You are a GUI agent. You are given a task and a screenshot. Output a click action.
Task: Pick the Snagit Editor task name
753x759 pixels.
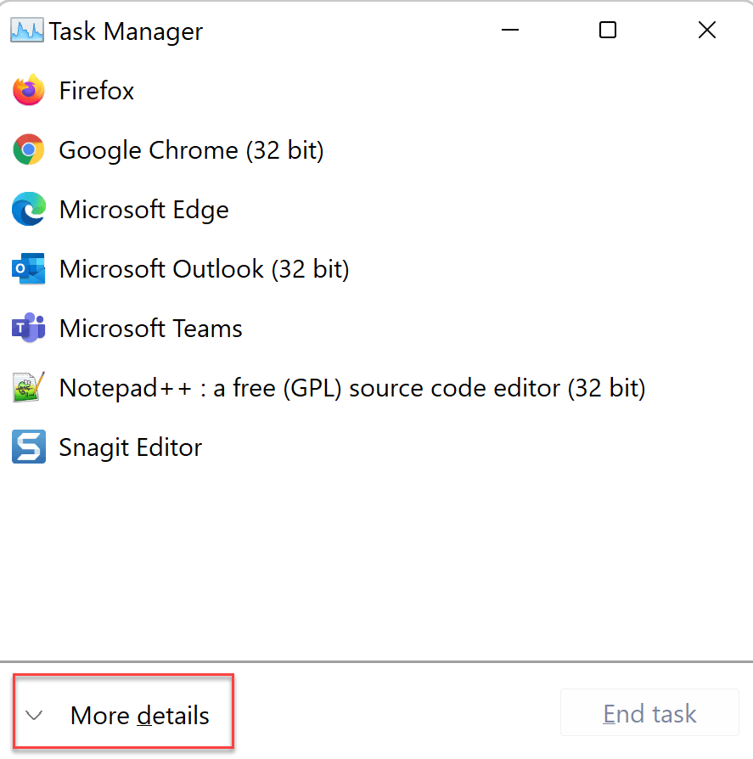[131, 447]
